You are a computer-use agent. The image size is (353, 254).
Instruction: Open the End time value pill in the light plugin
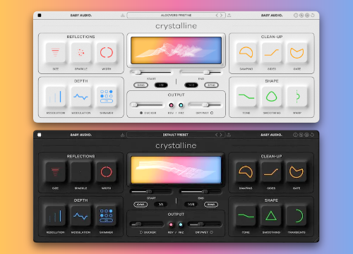coord(191,85)
